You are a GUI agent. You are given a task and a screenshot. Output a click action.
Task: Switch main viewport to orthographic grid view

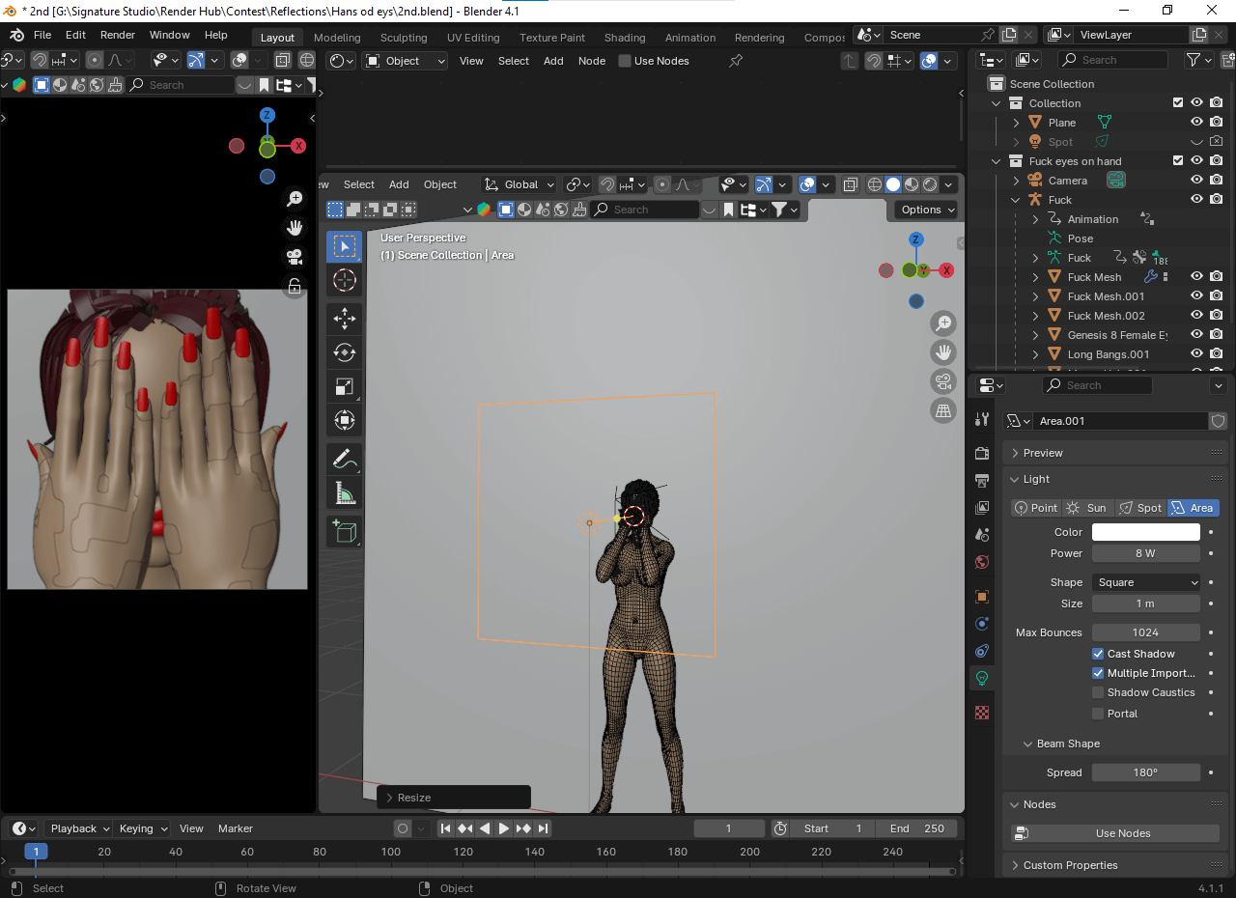(943, 410)
